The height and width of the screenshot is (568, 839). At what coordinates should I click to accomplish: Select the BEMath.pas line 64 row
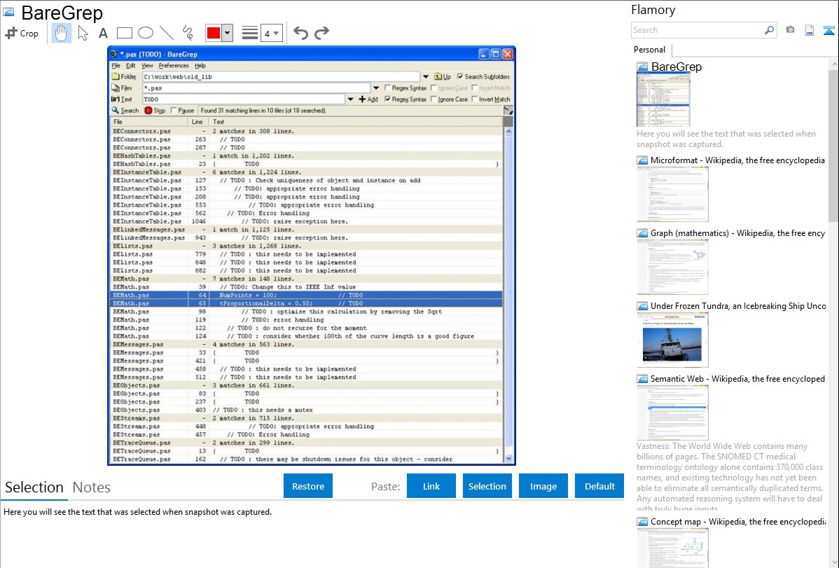tap(306, 295)
